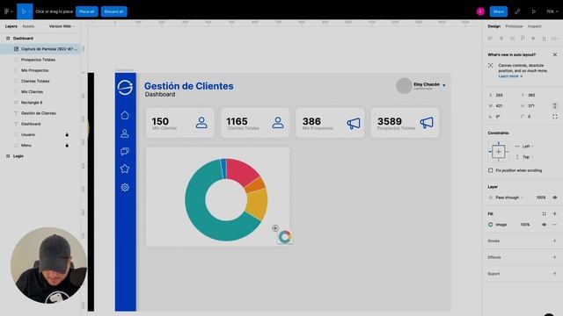Click the height H field
Viewport: 563px width, 316px height.
[x=531, y=106]
